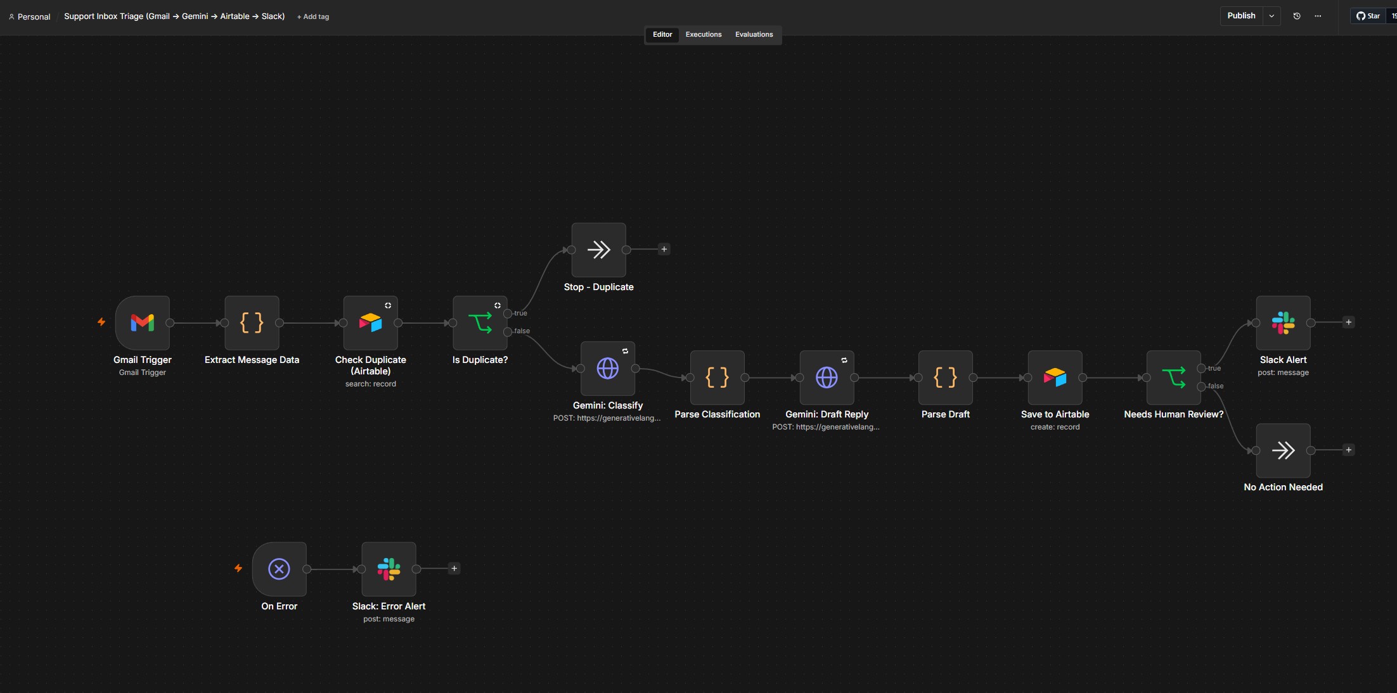The image size is (1397, 693).
Task: Select the Gemini: Classify HTTP node
Action: (608, 368)
